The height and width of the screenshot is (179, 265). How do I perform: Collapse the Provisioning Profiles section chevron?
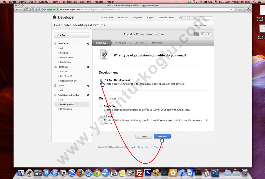point(88,95)
